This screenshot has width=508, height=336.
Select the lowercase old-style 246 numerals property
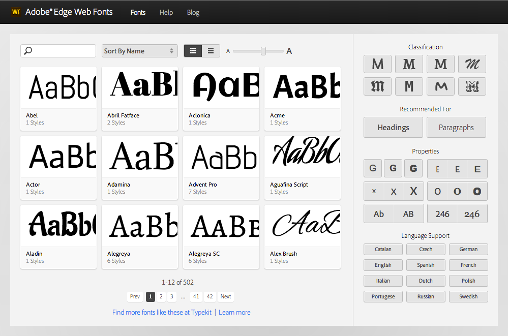pyautogui.click(x=472, y=214)
